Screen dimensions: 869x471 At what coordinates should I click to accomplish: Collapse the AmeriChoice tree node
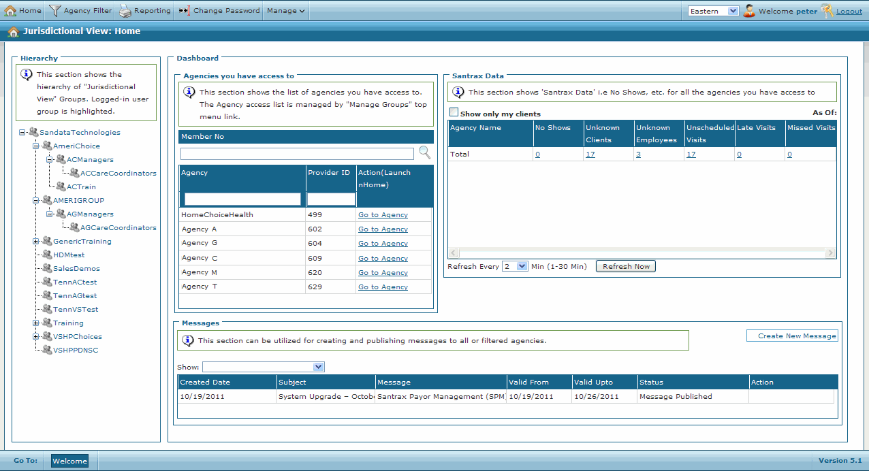(36, 146)
